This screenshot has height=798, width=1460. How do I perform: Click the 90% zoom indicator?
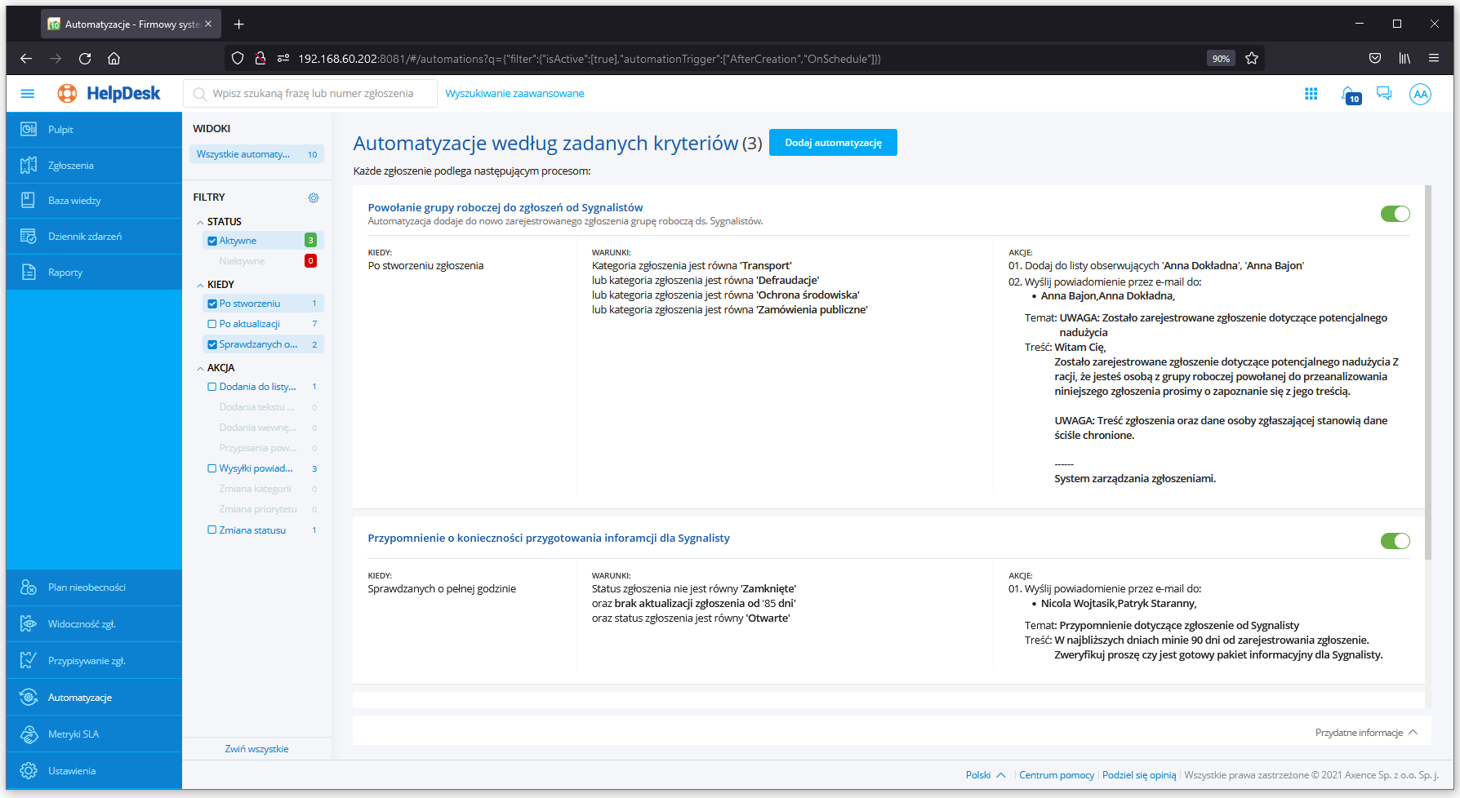point(1221,59)
